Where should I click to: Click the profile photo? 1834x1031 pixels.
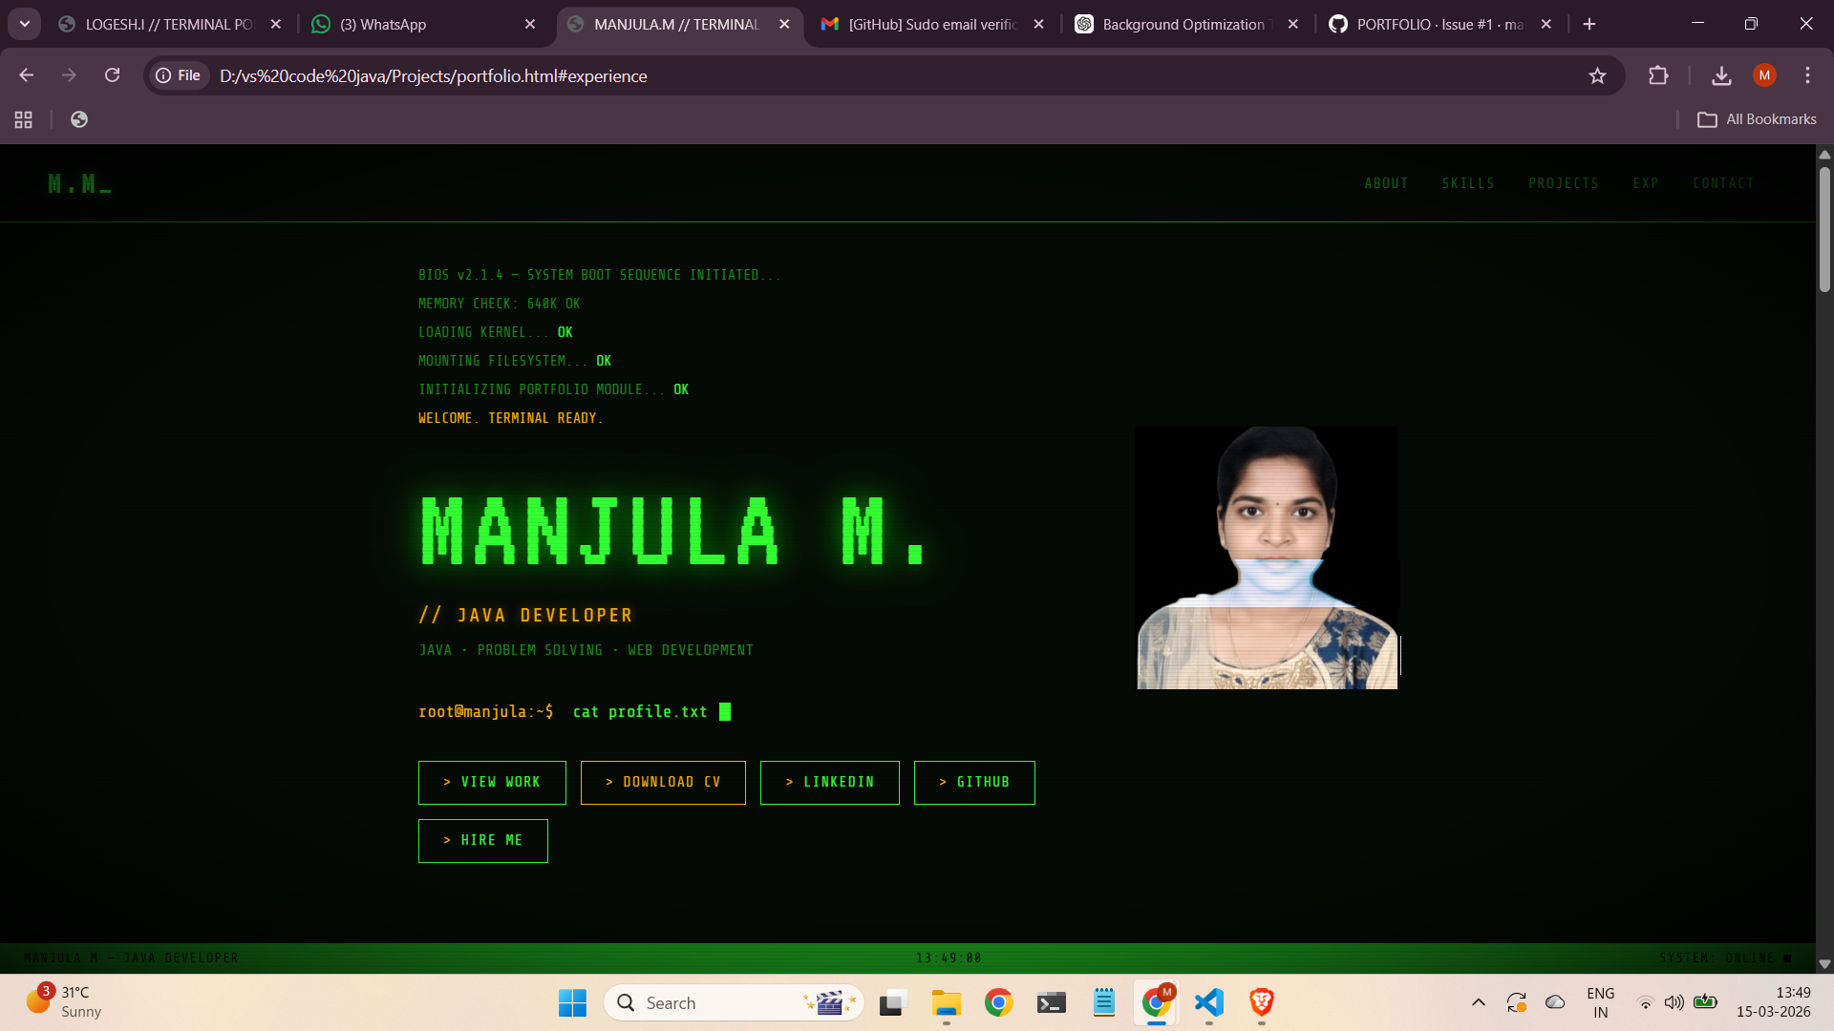pos(1267,558)
